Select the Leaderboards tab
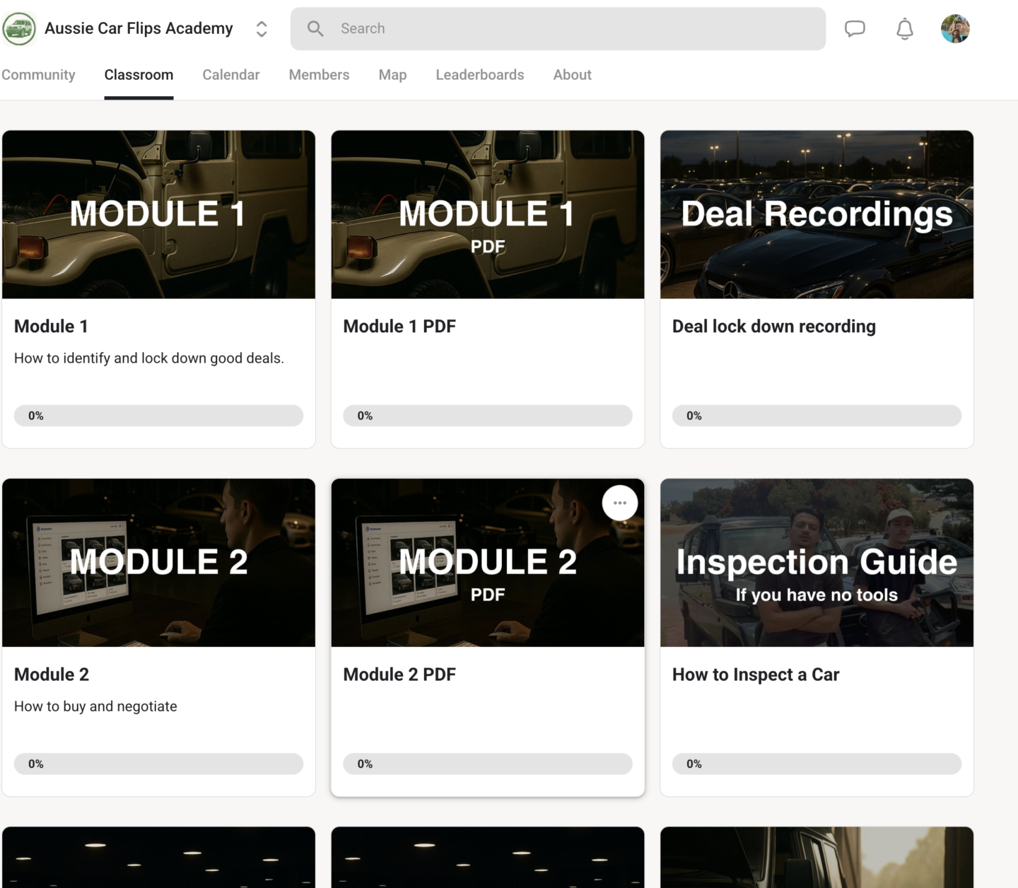 [479, 75]
